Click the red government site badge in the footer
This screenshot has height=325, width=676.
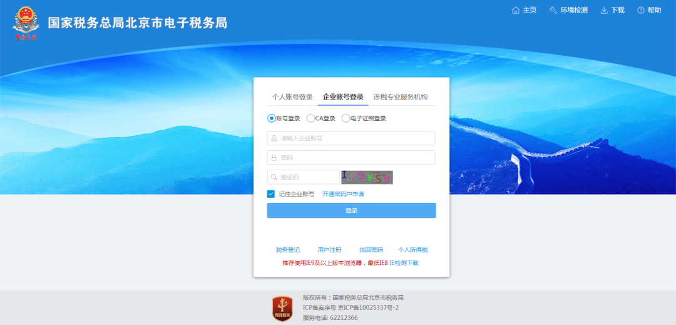[282, 309]
